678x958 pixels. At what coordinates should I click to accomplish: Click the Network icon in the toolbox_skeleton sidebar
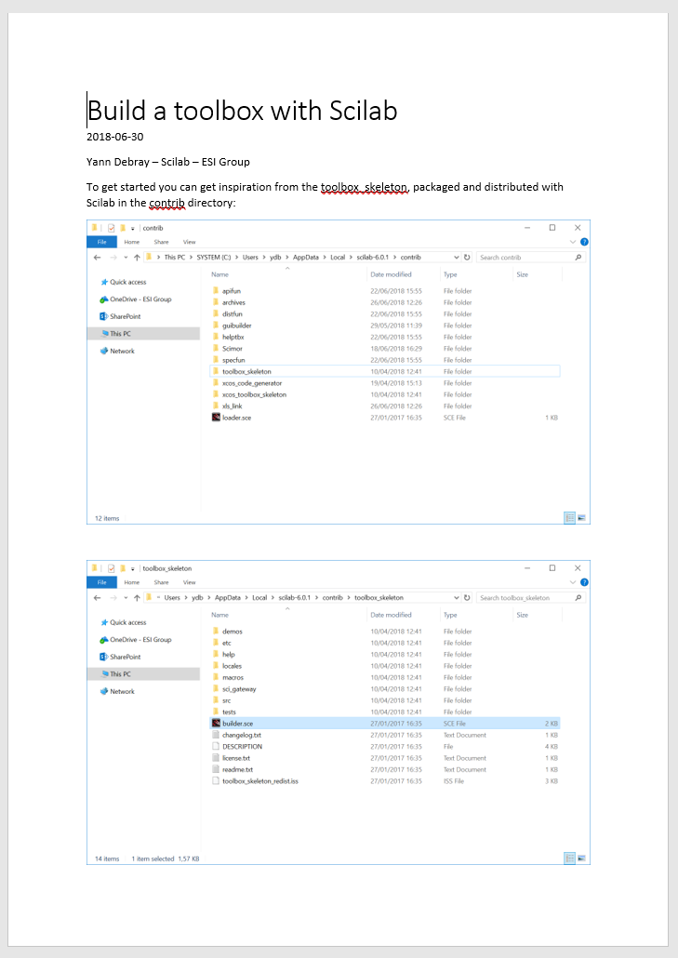click(104, 692)
